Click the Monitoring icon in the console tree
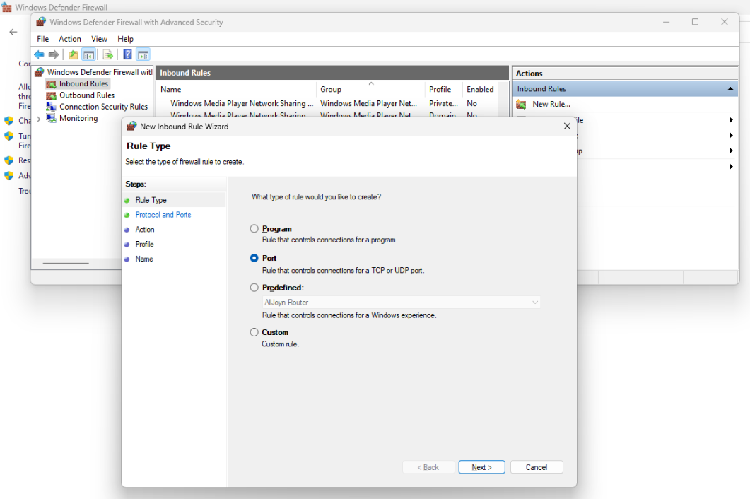The image size is (750, 499). 51,118
